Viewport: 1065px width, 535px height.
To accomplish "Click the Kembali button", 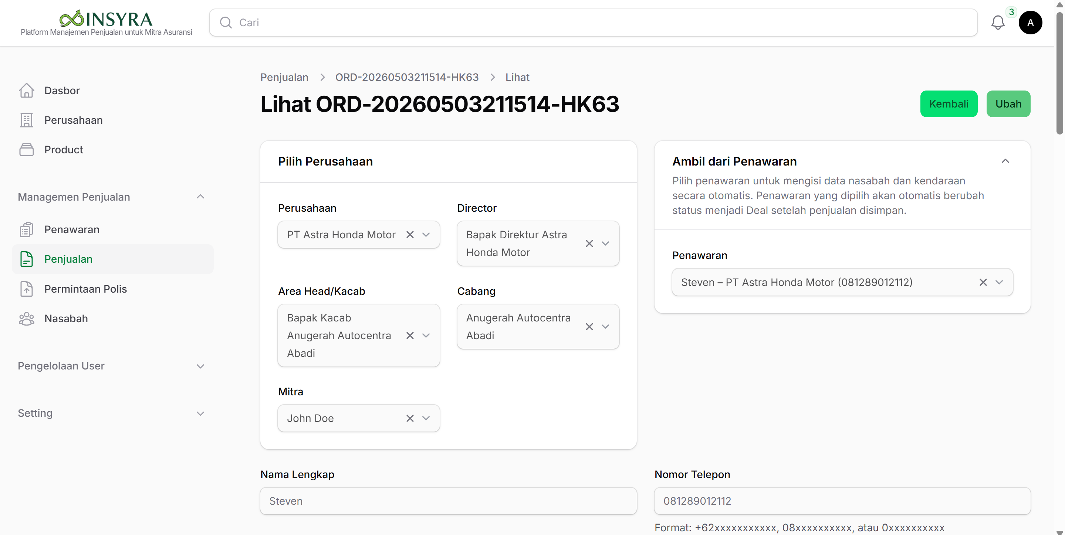I will pos(949,104).
